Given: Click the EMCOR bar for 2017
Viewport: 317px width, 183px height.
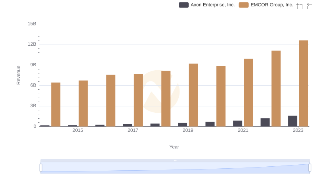Looking at the screenshot, I should point(138,100).
